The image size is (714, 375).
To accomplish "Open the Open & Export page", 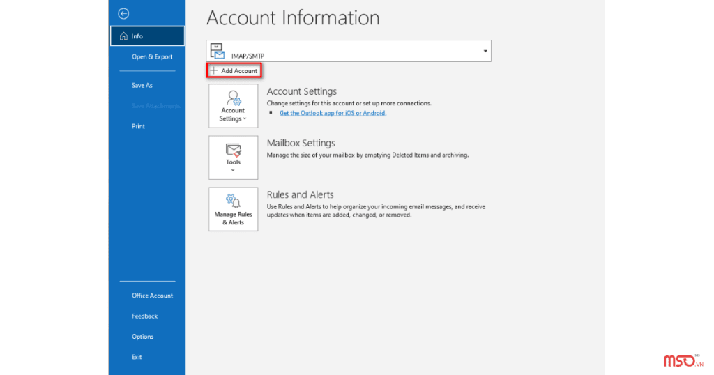I will point(151,57).
